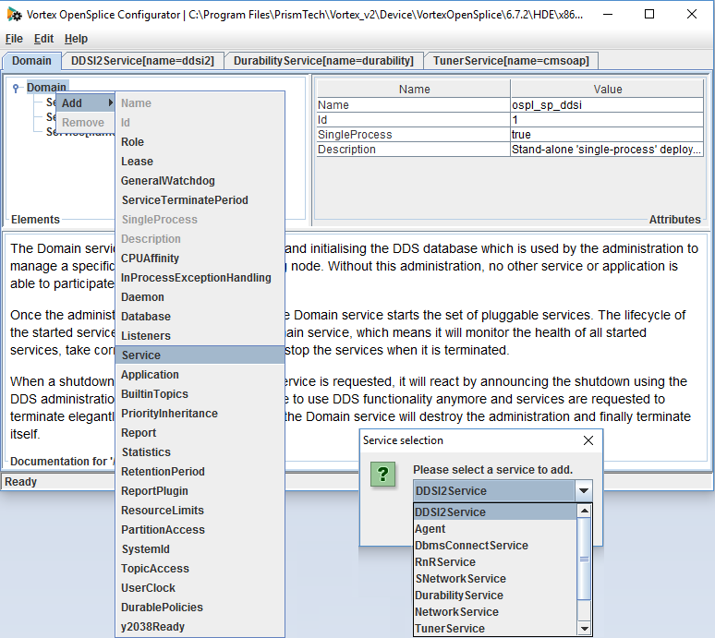Select DbmsConnectService in the service list
Screen dimensions: 715x638
point(495,545)
